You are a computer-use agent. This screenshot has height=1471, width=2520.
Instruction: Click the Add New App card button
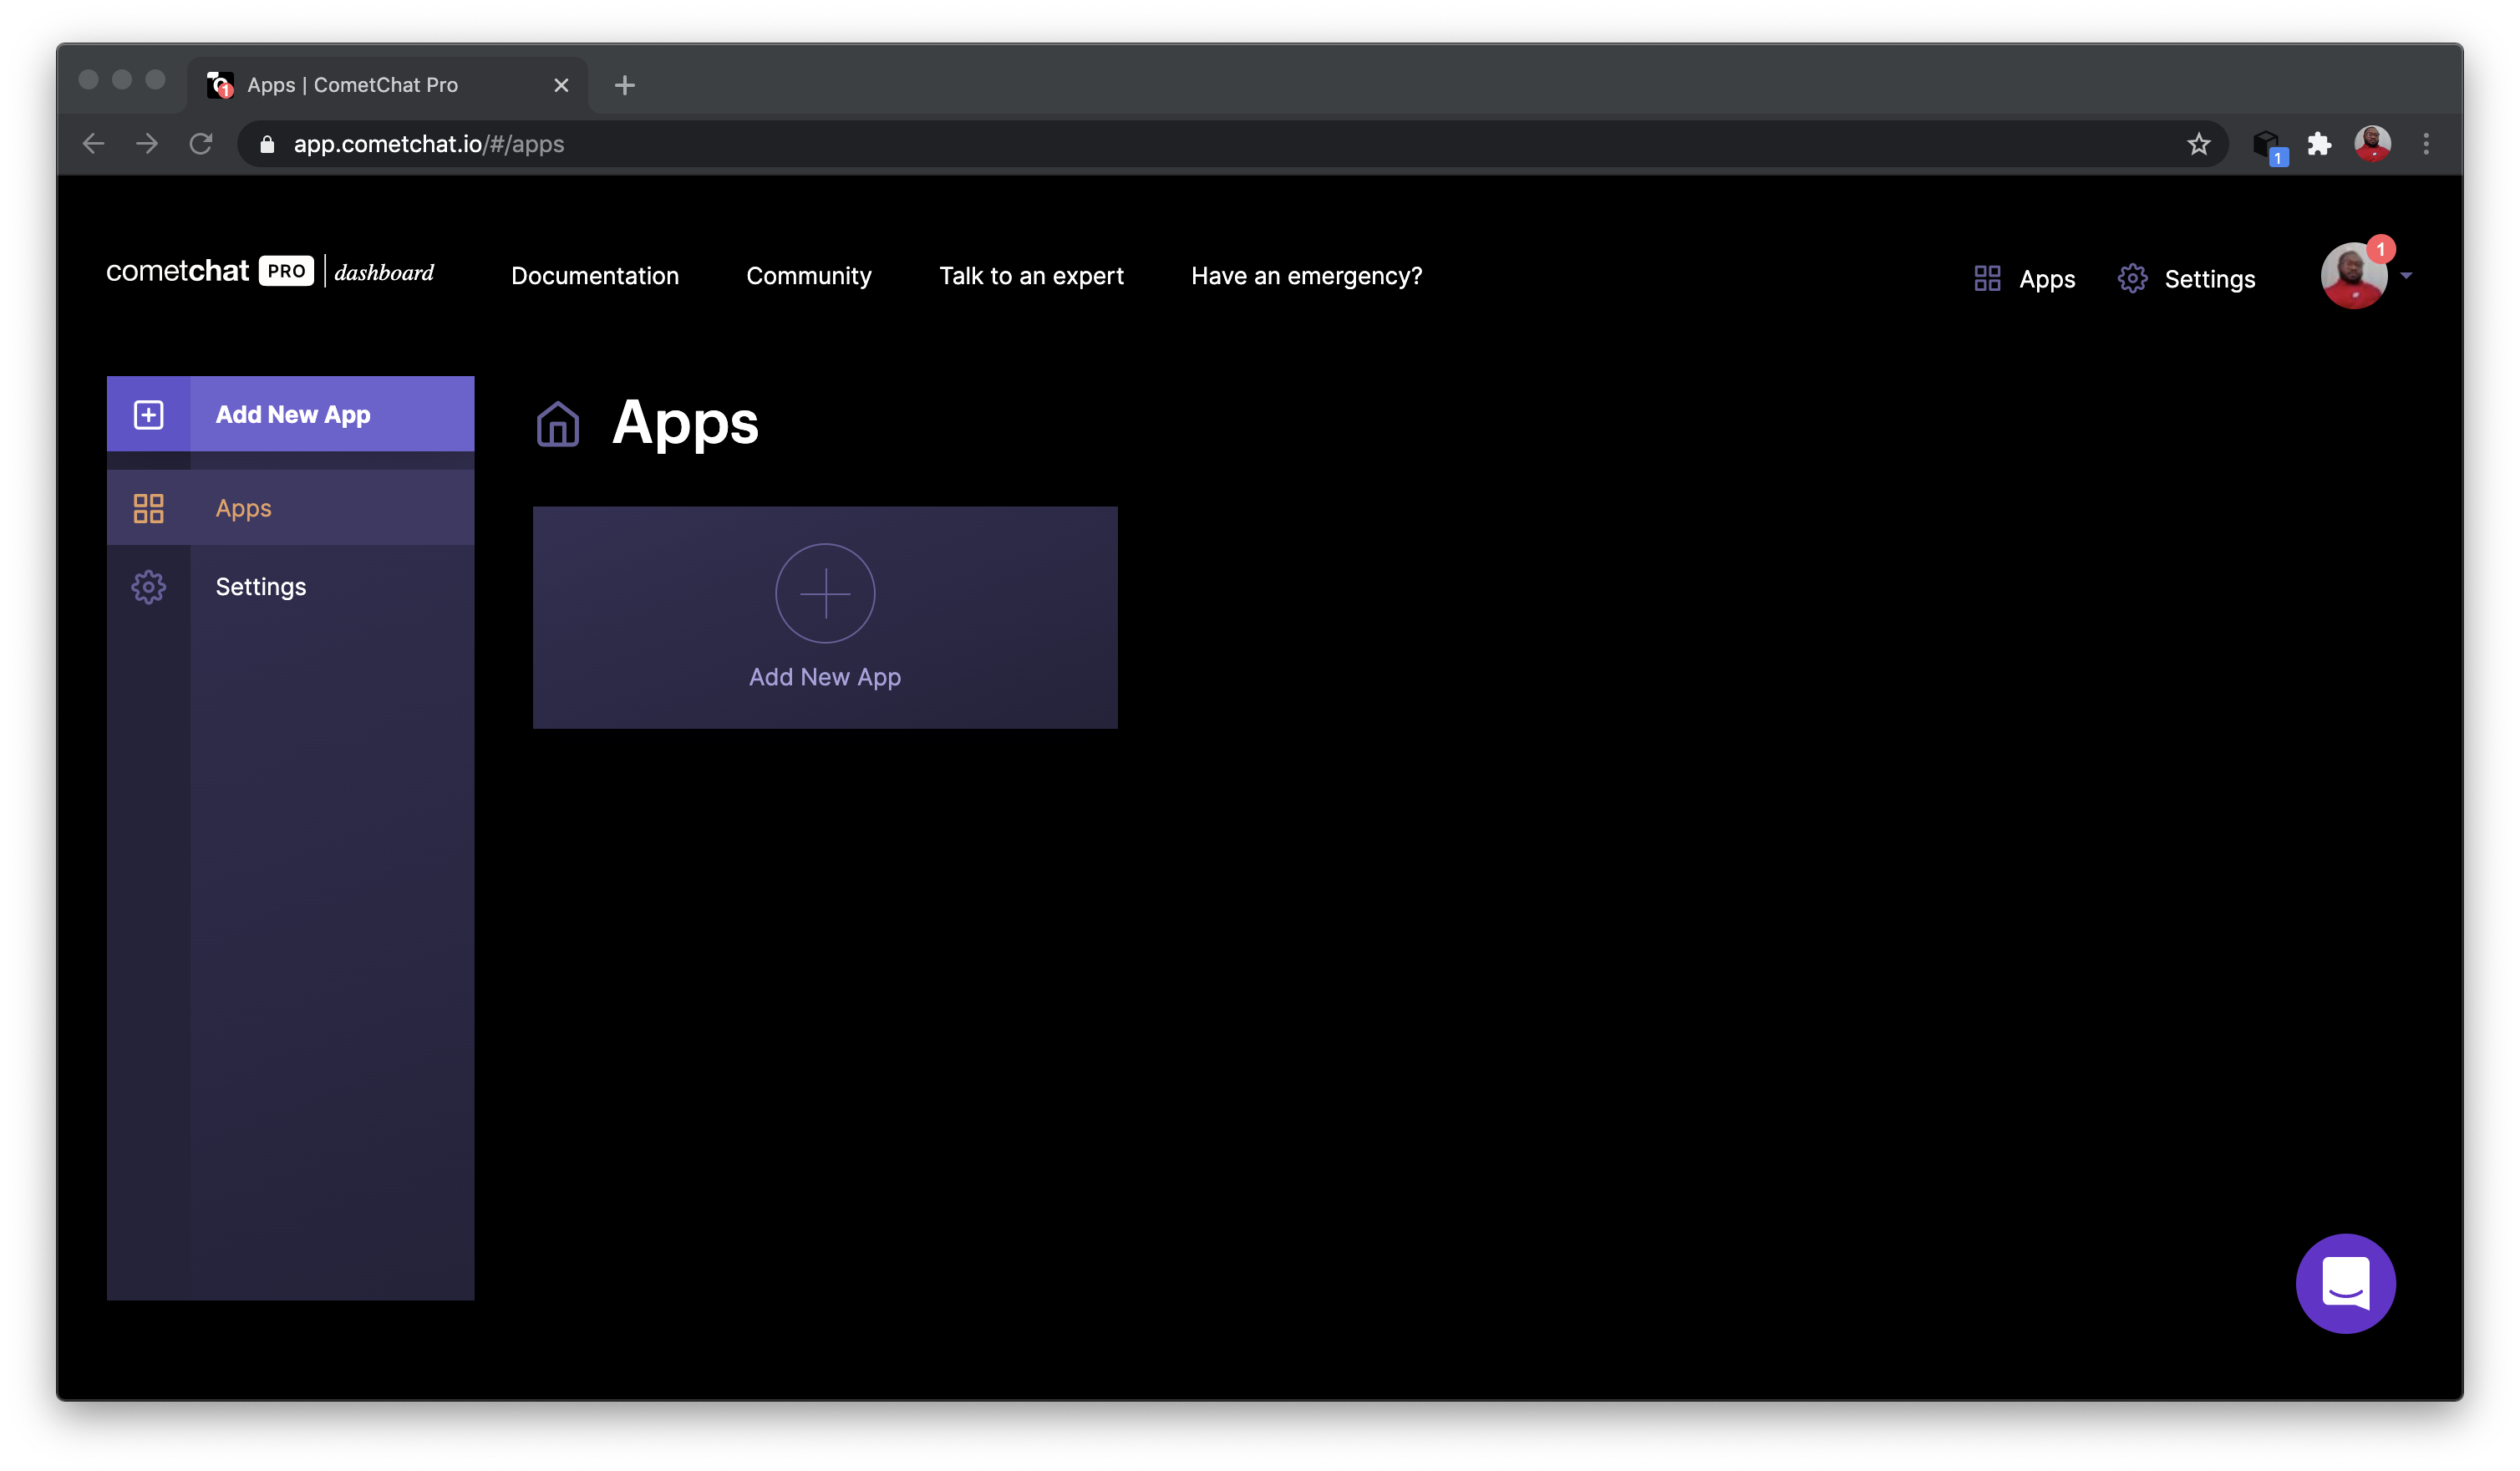(824, 617)
